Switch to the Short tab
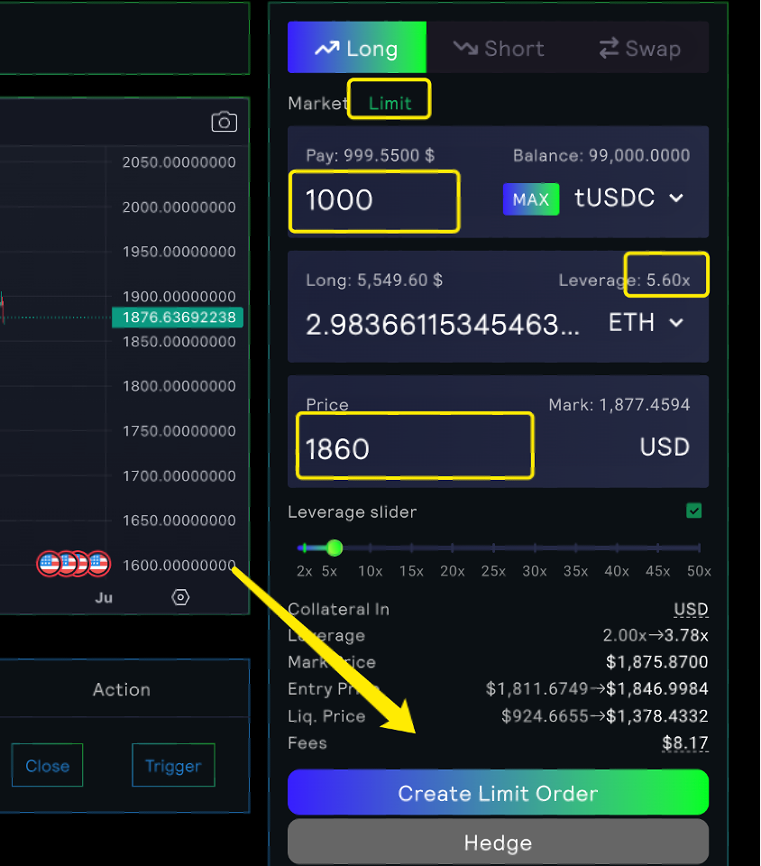The image size is (761, 866). coord(499,49)
